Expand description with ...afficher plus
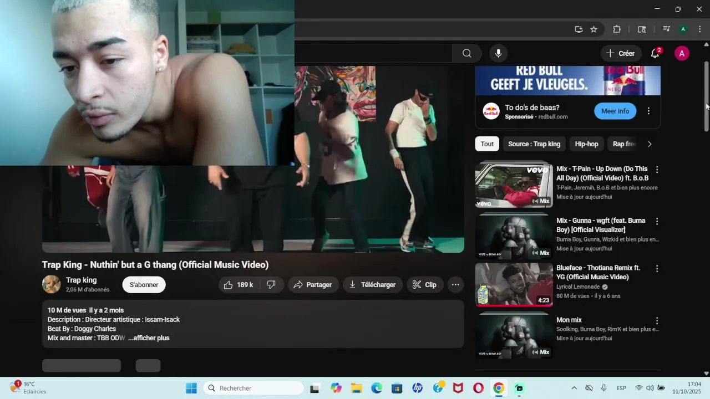 149,338
